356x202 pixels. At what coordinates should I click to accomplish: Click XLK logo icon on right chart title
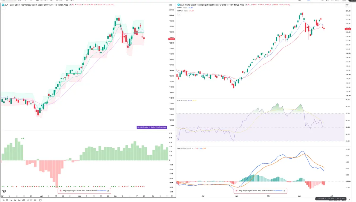point(178,5)
